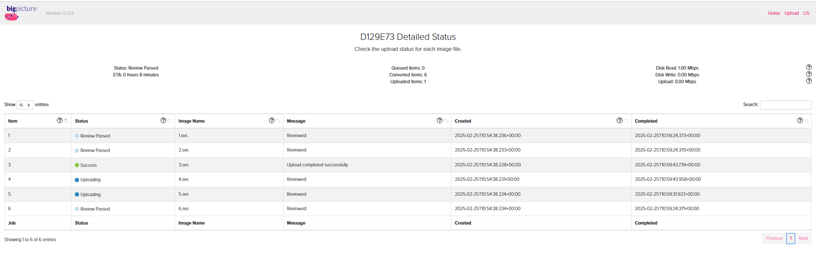Click Uploading status dot for 5.svs
This screenshot has width=816, height=259.
pos(77,194)
